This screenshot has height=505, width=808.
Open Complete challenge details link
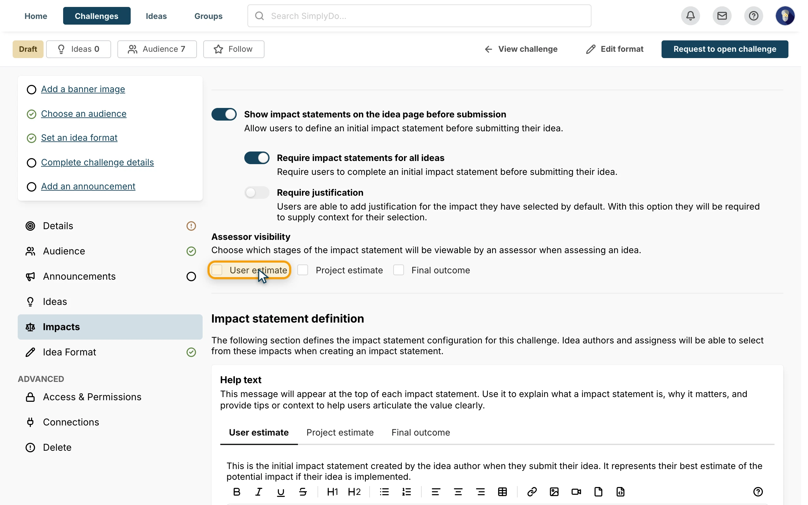point(97,162)
